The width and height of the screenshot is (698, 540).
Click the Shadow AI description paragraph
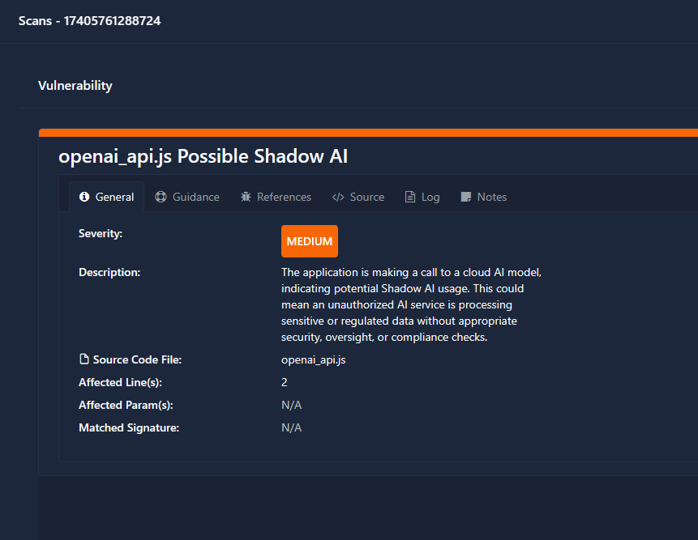[411, 305]
